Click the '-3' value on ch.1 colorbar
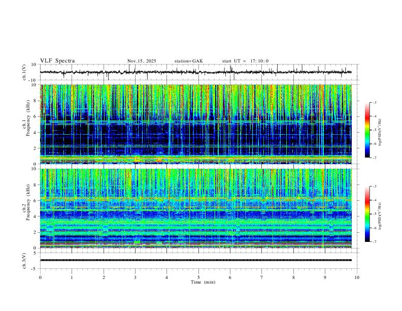 pyautogui.click(x=375, y=102)
